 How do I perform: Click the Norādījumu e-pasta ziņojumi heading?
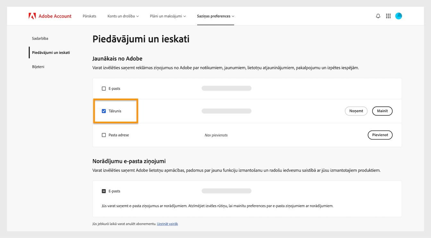click(x=129, y=161)
